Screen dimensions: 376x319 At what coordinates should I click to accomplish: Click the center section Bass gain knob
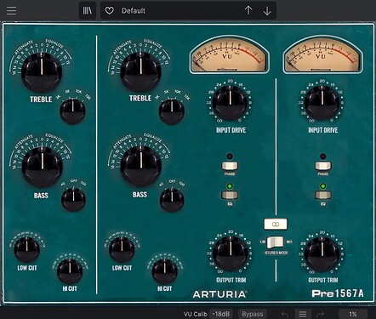(x=140, y=166)
